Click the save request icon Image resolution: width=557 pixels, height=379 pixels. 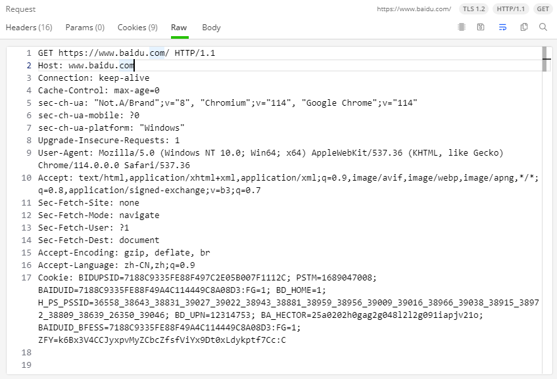point(481,28)
